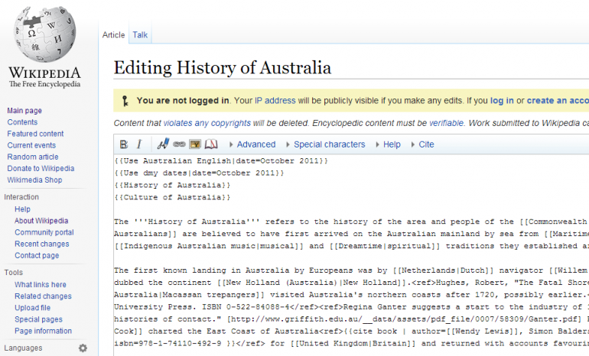The width and height of the screenshot is (589, 356).
Task: Open Contact page link
Action: pyautogui.click(x=37, y=256)
